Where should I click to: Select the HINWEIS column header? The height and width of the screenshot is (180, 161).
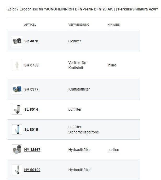coord(114,25)
